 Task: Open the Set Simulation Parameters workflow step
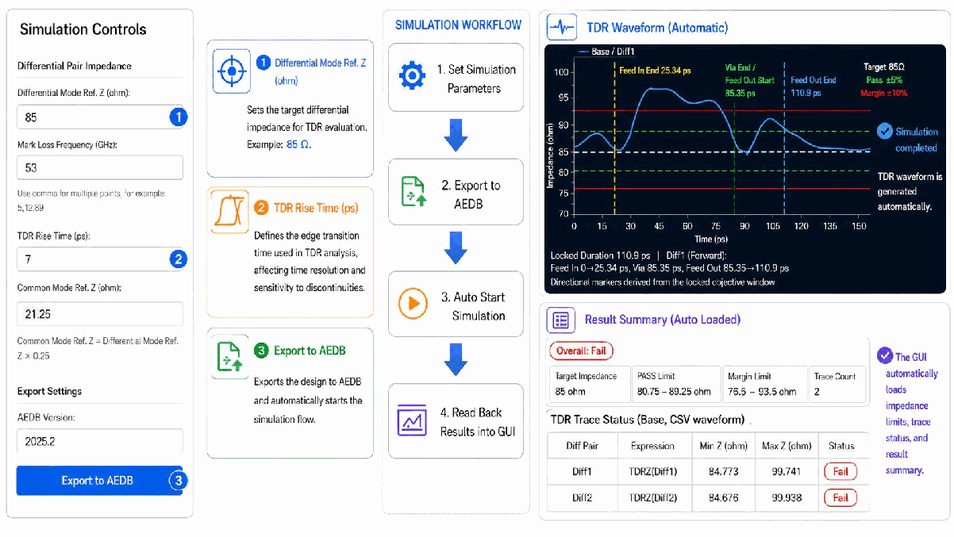coord(456,78)
